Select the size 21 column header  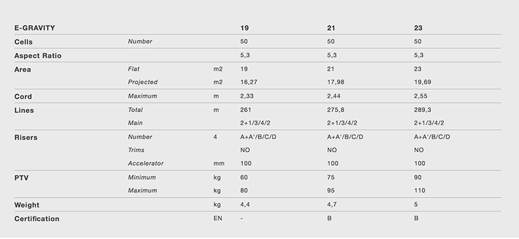tap(331, 28)
